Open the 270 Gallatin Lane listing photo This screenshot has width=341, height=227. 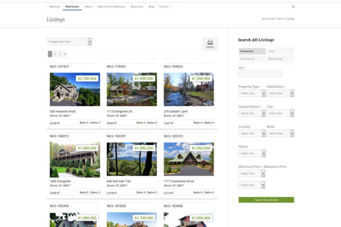point(189,89)
